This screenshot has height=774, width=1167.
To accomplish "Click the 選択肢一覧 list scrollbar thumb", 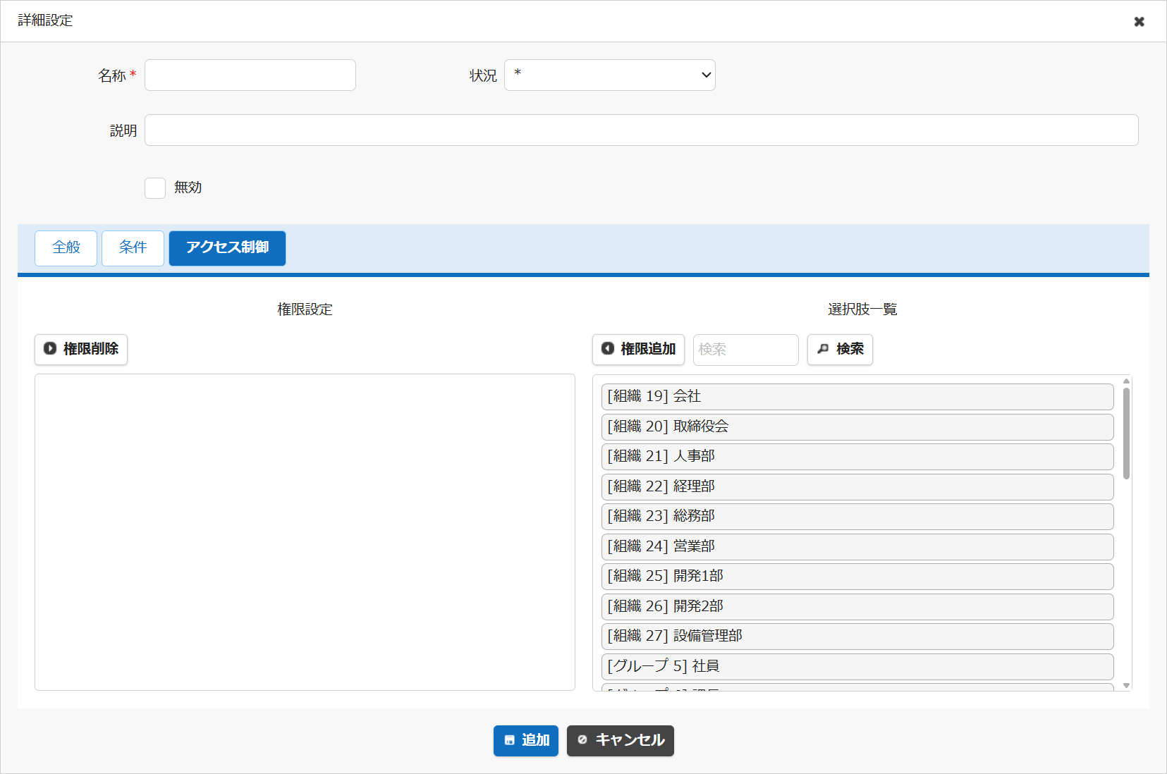I will (1126, 434).
